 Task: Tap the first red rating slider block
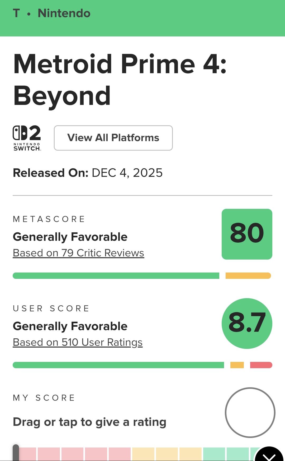tap(28, 454)
